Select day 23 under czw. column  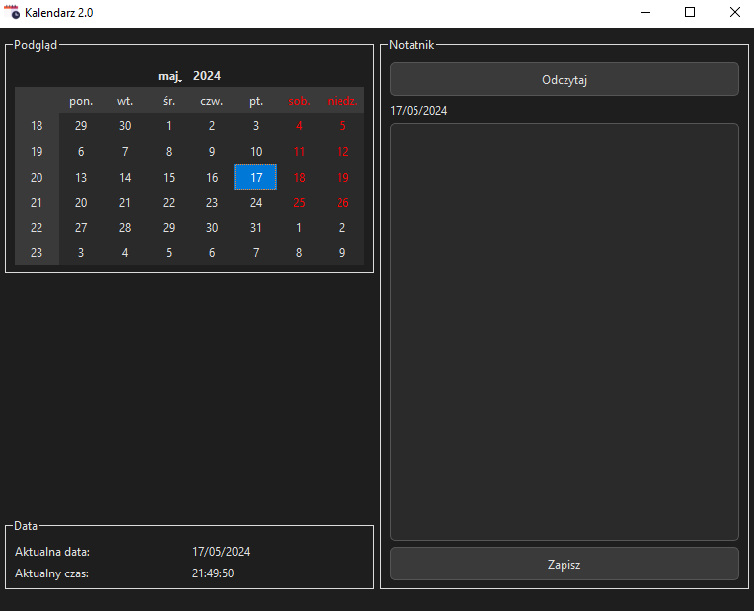click(x=212, y=203)
